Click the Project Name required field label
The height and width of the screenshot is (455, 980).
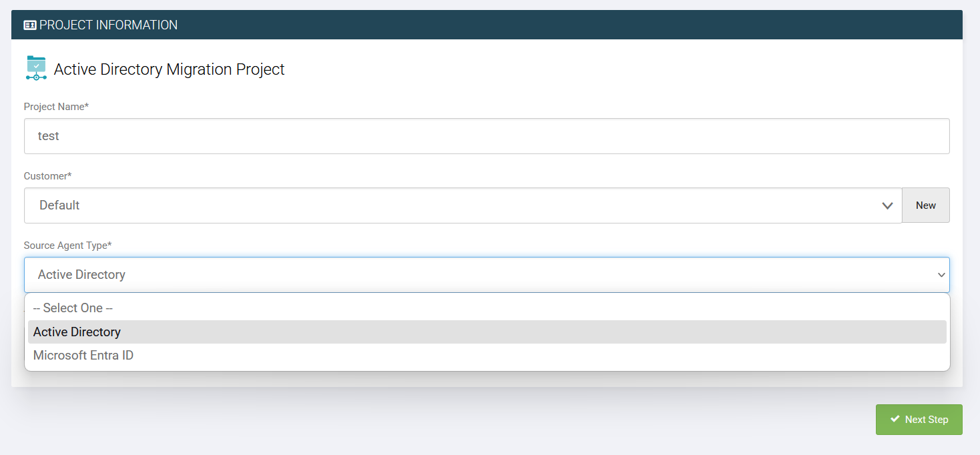click(57, 106)
